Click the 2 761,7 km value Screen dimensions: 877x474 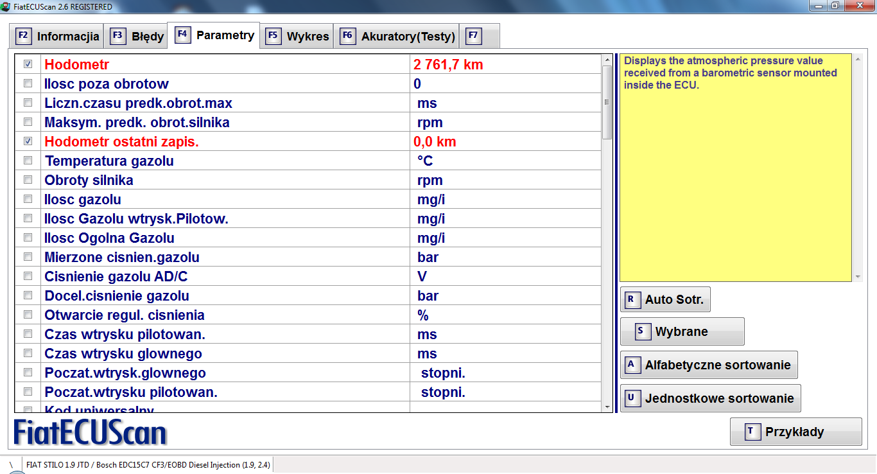448,64
